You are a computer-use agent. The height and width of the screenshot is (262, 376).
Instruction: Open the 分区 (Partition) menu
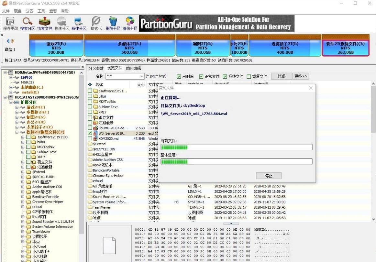point(29,11)
